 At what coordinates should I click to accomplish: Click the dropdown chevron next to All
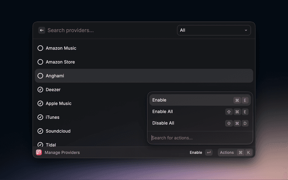[x=246, y=30]
